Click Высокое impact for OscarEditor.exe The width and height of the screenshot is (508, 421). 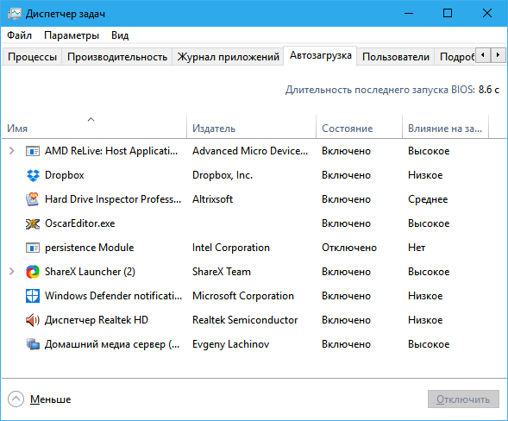point(429,223)
